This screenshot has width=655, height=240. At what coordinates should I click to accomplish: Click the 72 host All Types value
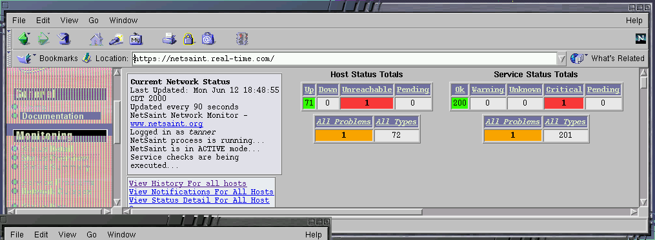pyautogui.click(x=396, y=135)
